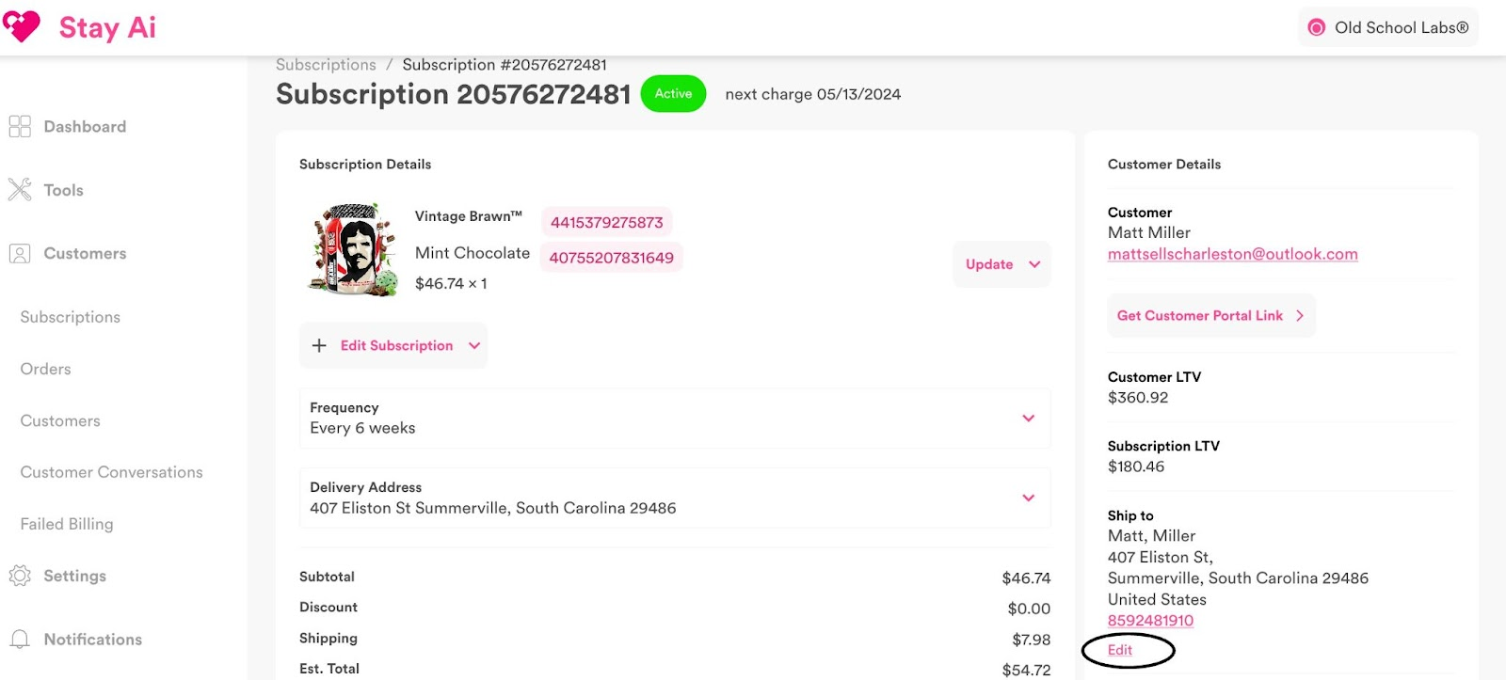
Task: Go to Orders in sidebar
Action: pyautogui.click(x=45, y=369)
